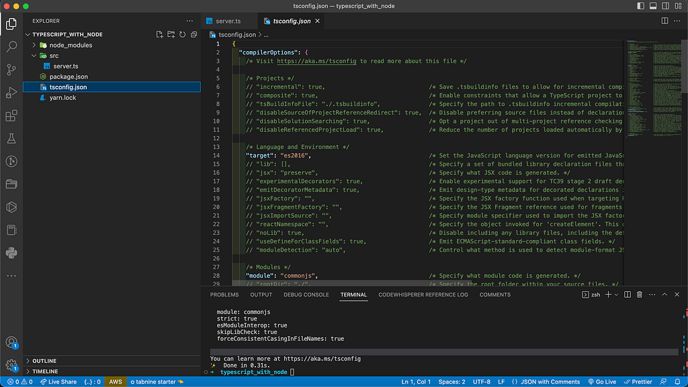The height and width of the screenshot is (387, 688).
Task: Close the terminal panel
Action: pyautogui.click(x=677, y=294)
